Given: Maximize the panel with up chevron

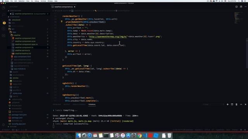Looking at the screenshot, I should point(241,105).
